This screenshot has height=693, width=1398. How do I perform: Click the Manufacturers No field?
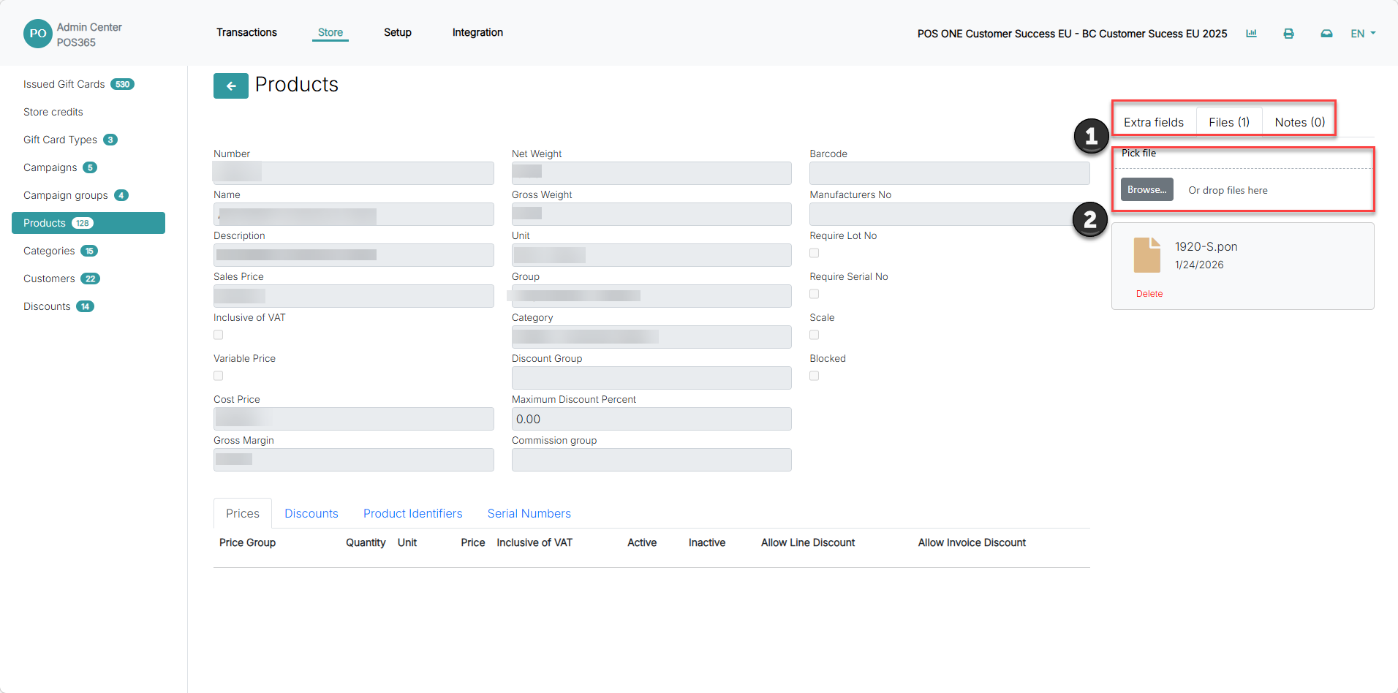(x=950, y=214)
